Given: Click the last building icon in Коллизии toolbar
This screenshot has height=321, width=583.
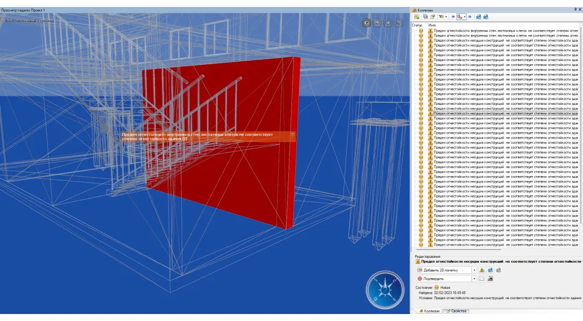Looking at the screenshot, I should (x=485, y=17).
